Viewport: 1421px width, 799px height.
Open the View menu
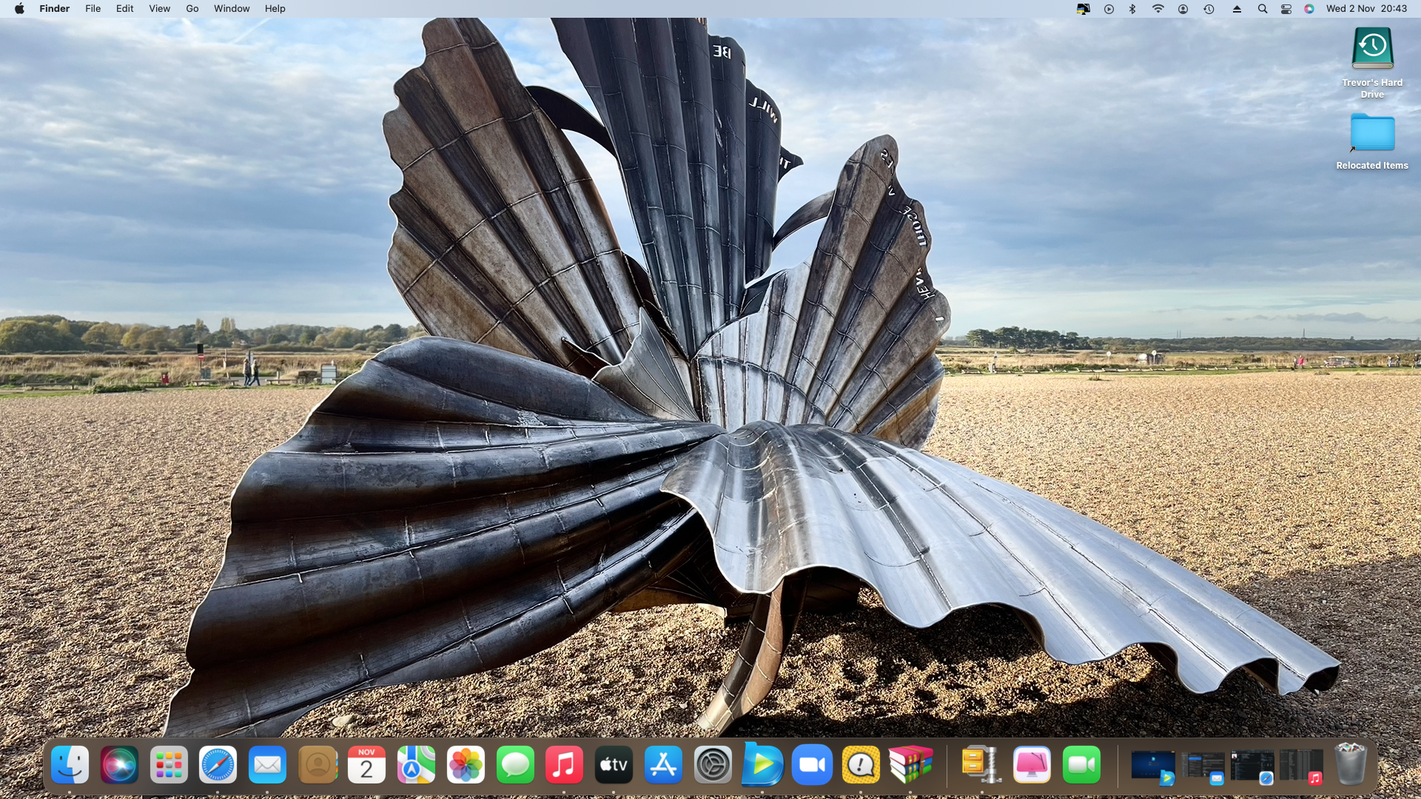click(159, 9)
